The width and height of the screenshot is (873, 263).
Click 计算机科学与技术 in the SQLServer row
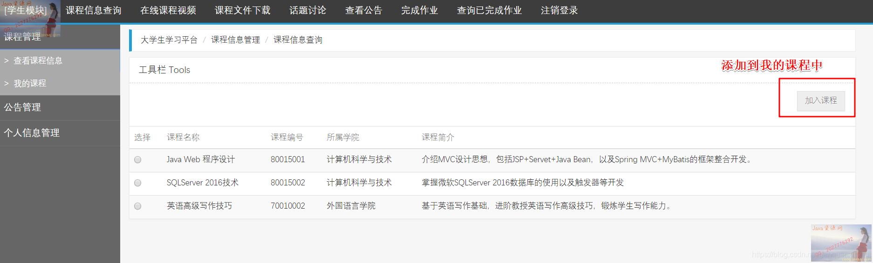[x=359, y=183]
